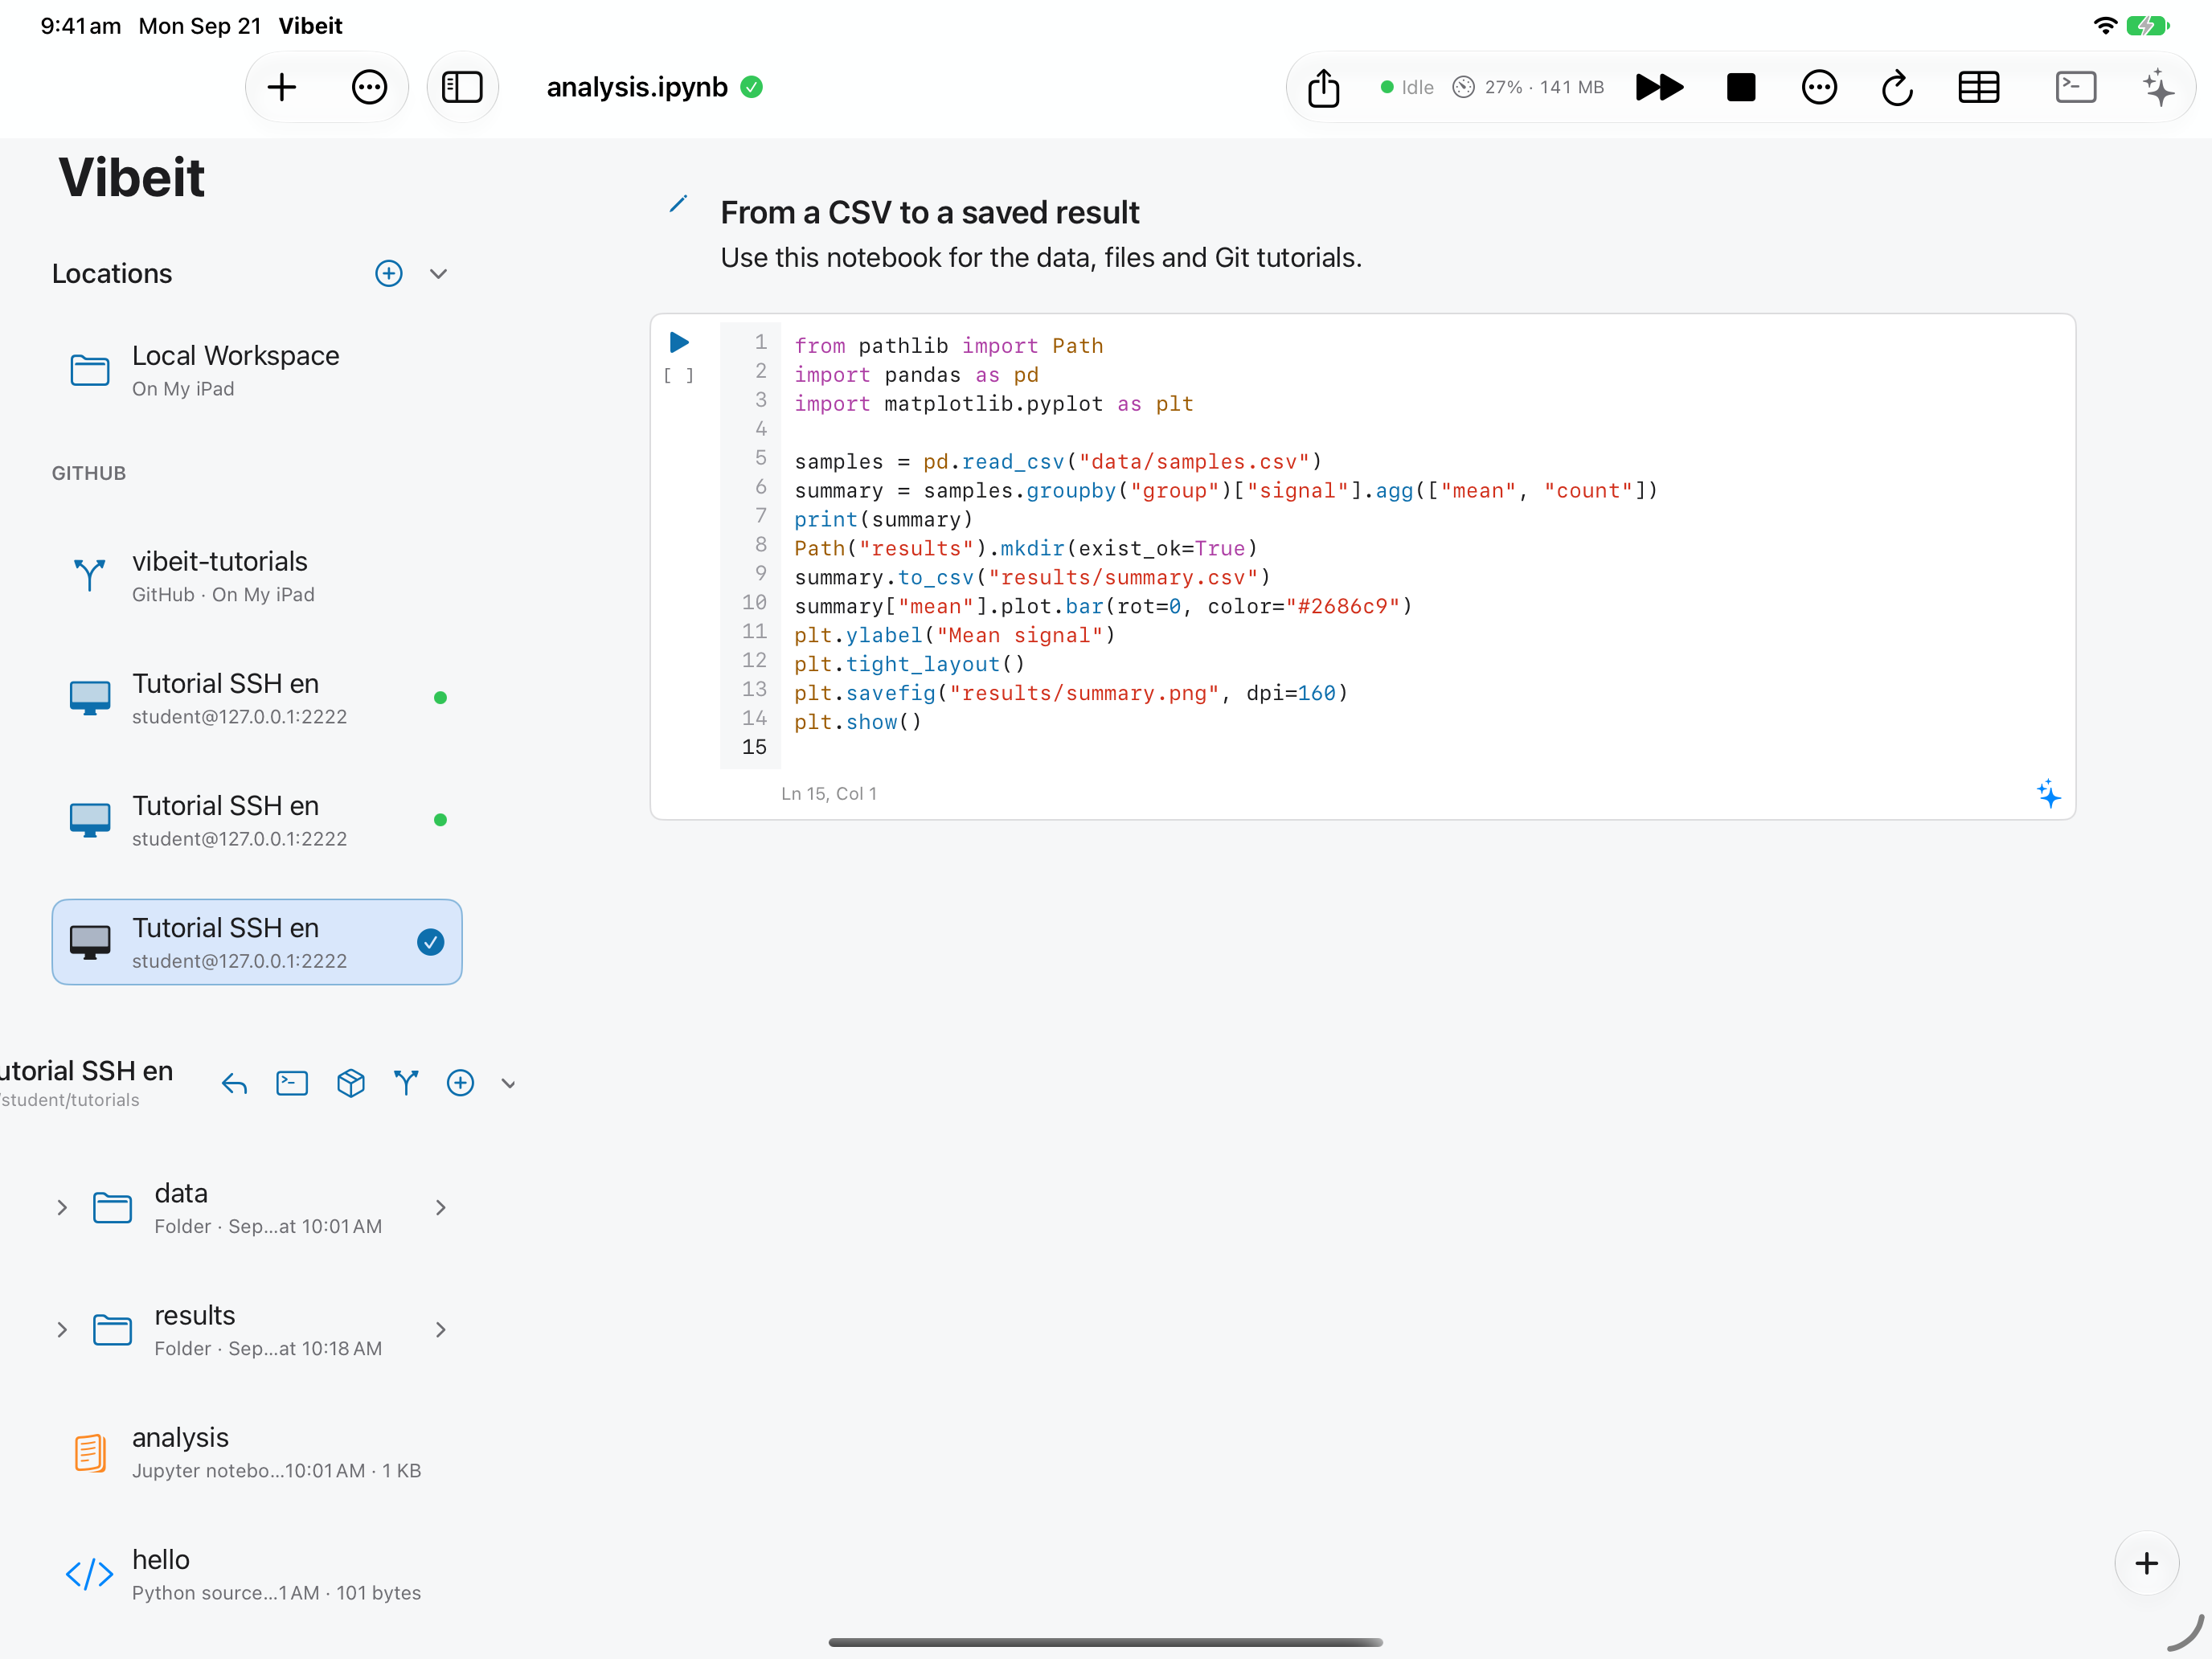Screen dimensions: 2212x1659
Task: Open the notebook ellipsis menu next to stop
Action: 1818,88
